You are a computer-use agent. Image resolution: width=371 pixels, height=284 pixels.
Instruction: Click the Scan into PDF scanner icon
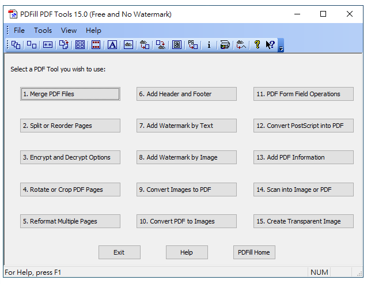click(225, 45)
